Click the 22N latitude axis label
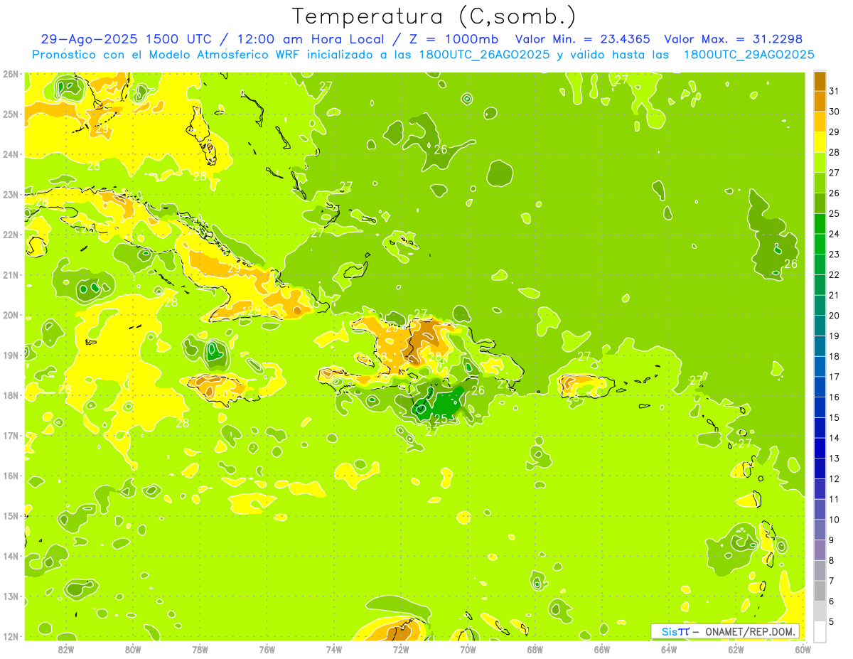 point(10,235)
